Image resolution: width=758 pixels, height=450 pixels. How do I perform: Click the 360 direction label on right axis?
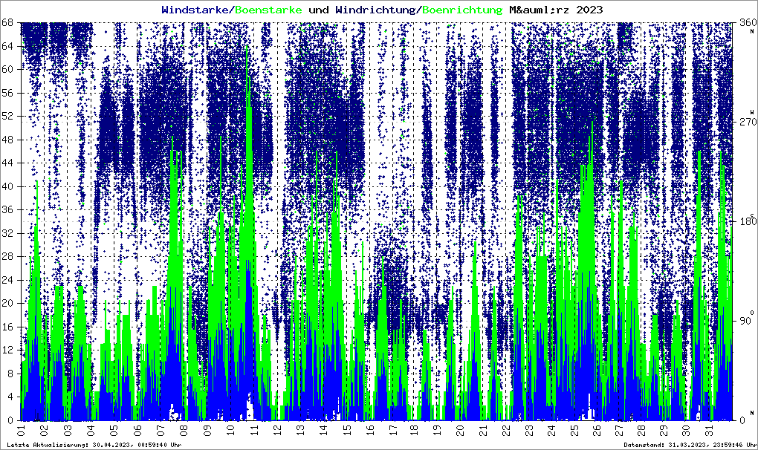(x=744, y=23)
